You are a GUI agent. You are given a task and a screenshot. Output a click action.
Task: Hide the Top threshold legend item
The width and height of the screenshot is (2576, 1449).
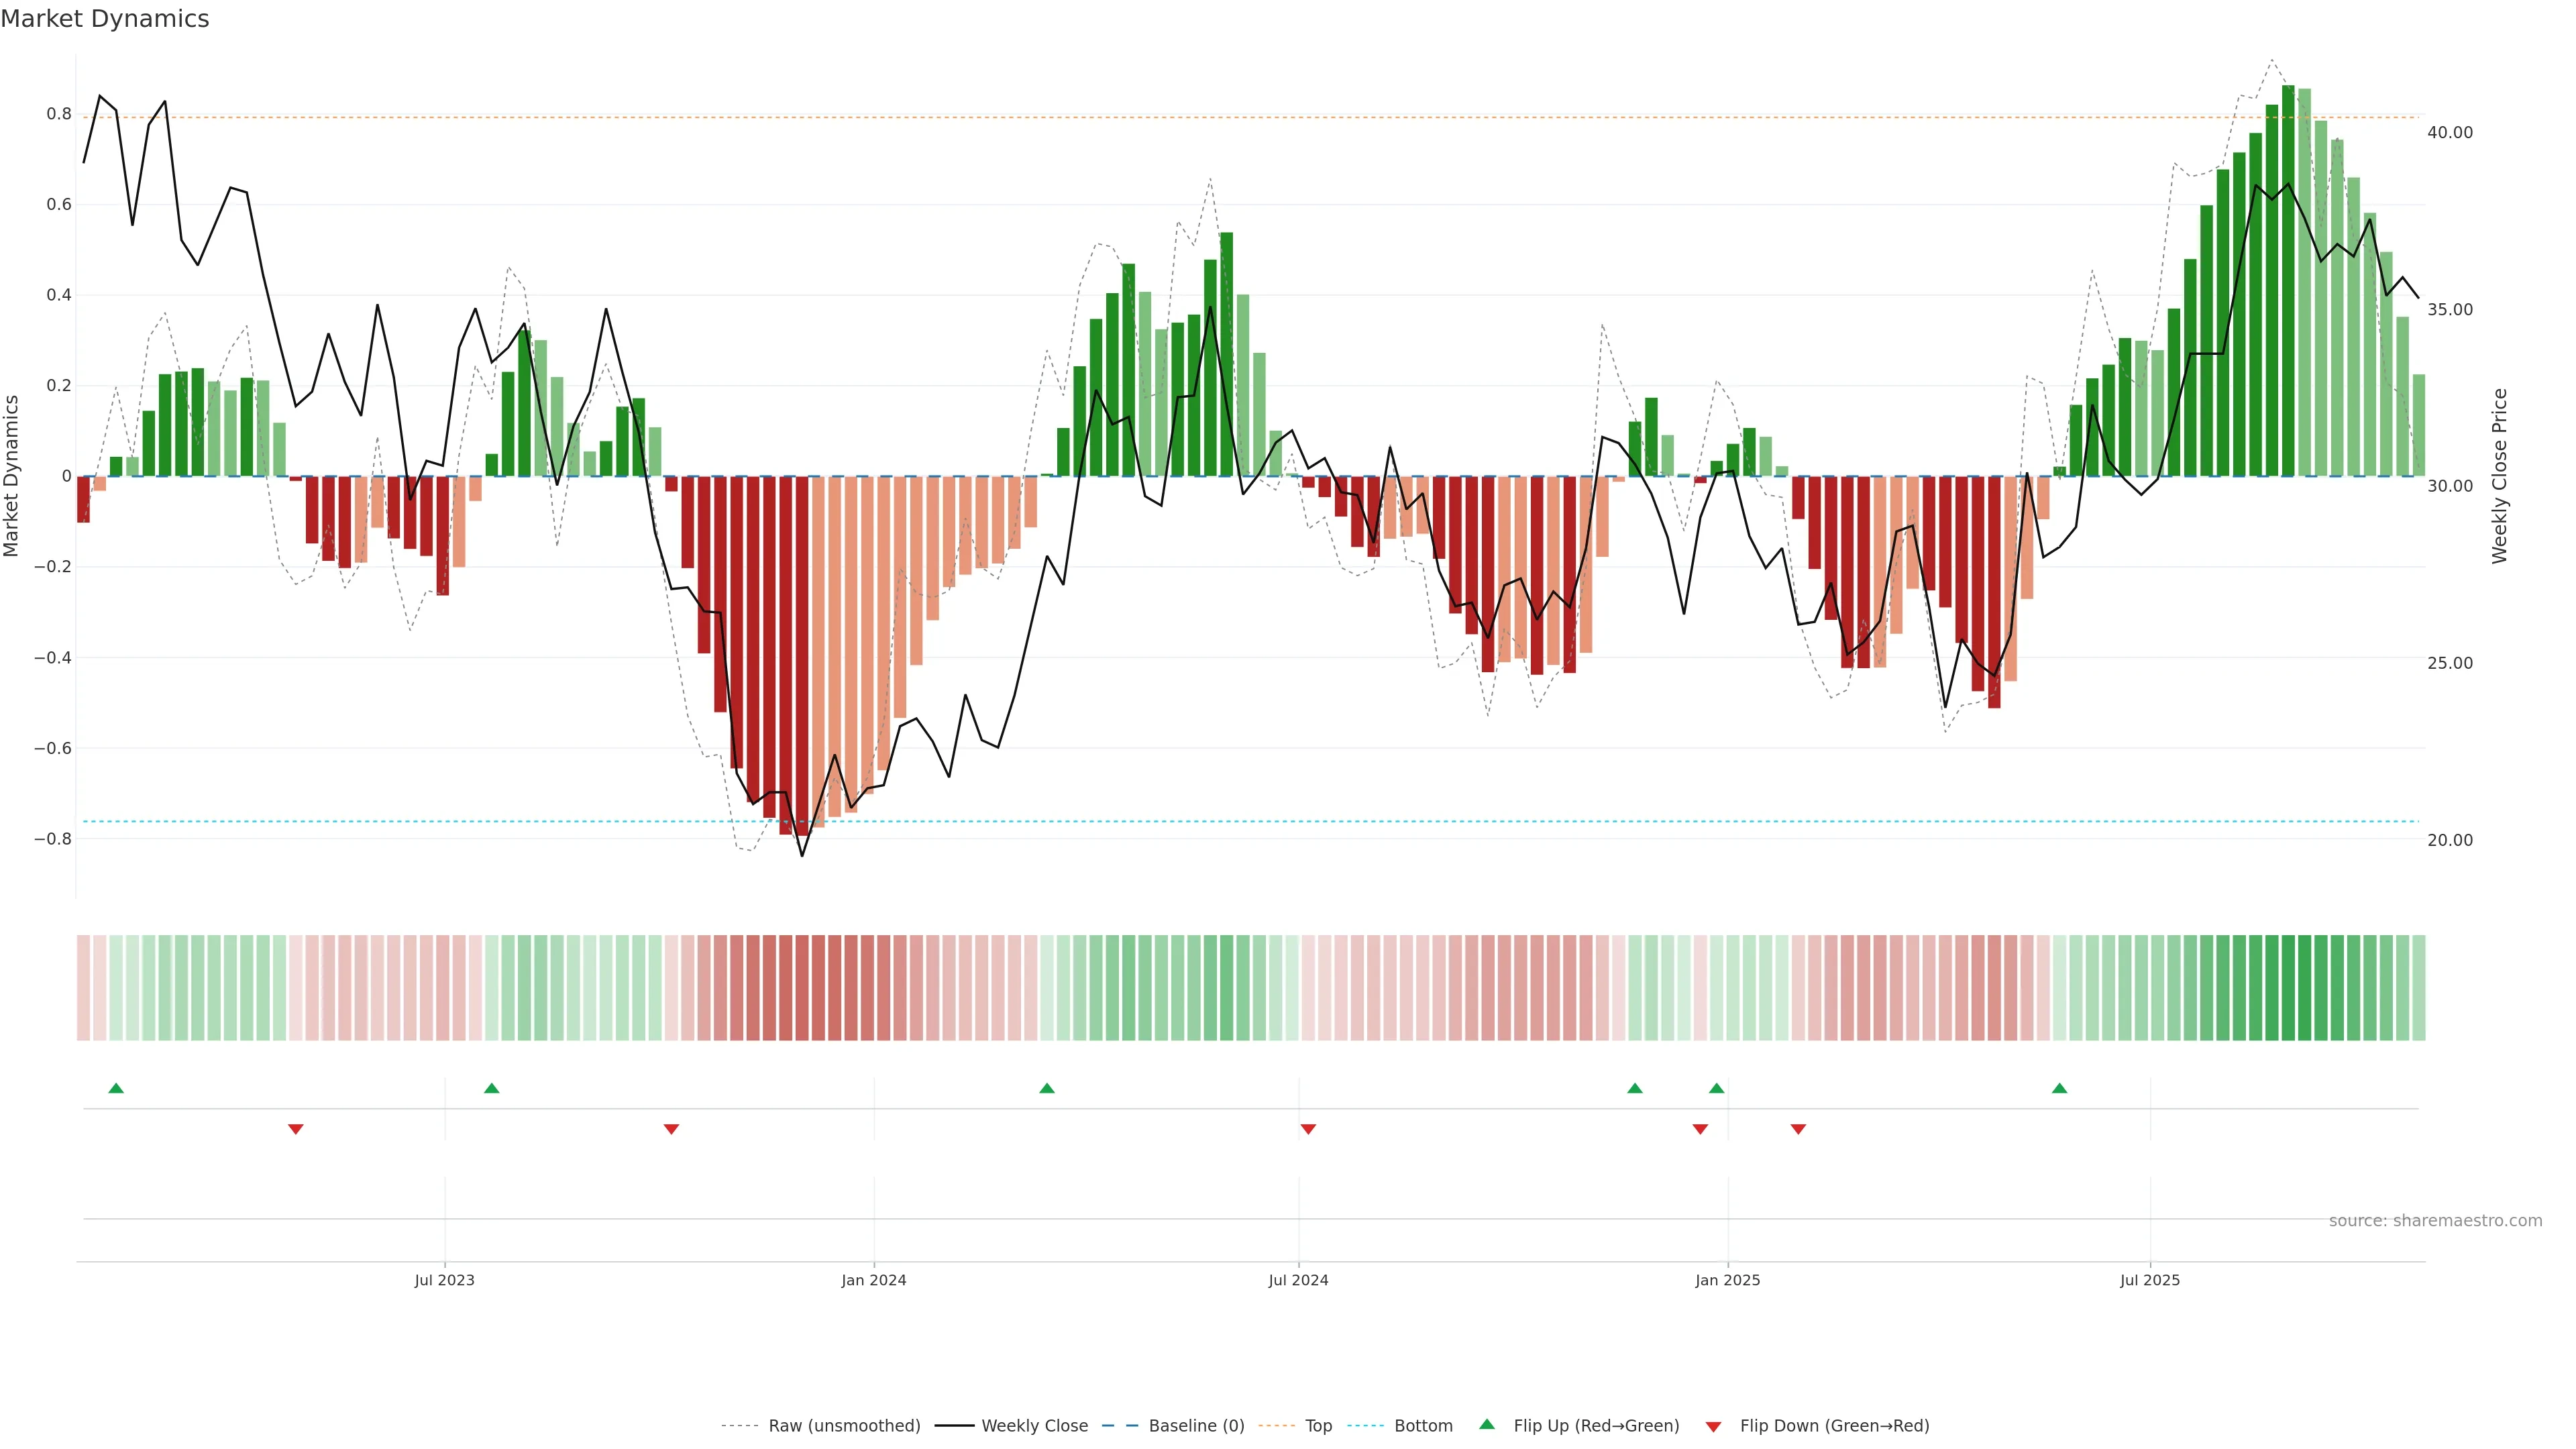point(1318,1426)
